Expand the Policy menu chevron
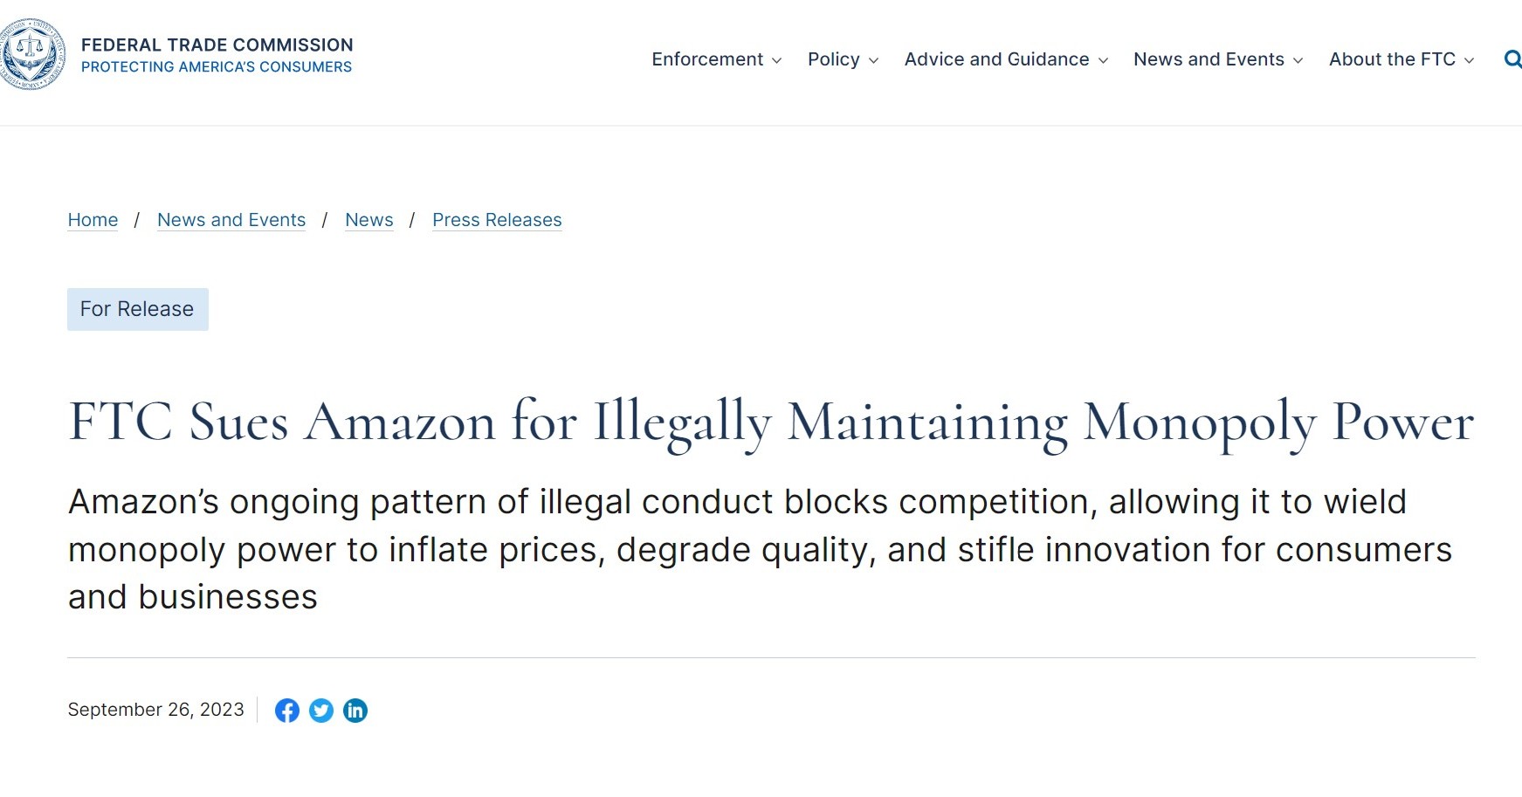 [873, 60]
